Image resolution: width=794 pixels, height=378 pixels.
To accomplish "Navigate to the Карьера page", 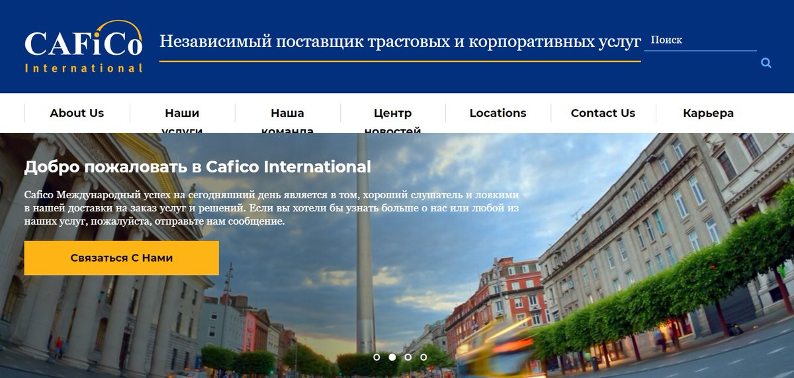I will tap(708, 113).
